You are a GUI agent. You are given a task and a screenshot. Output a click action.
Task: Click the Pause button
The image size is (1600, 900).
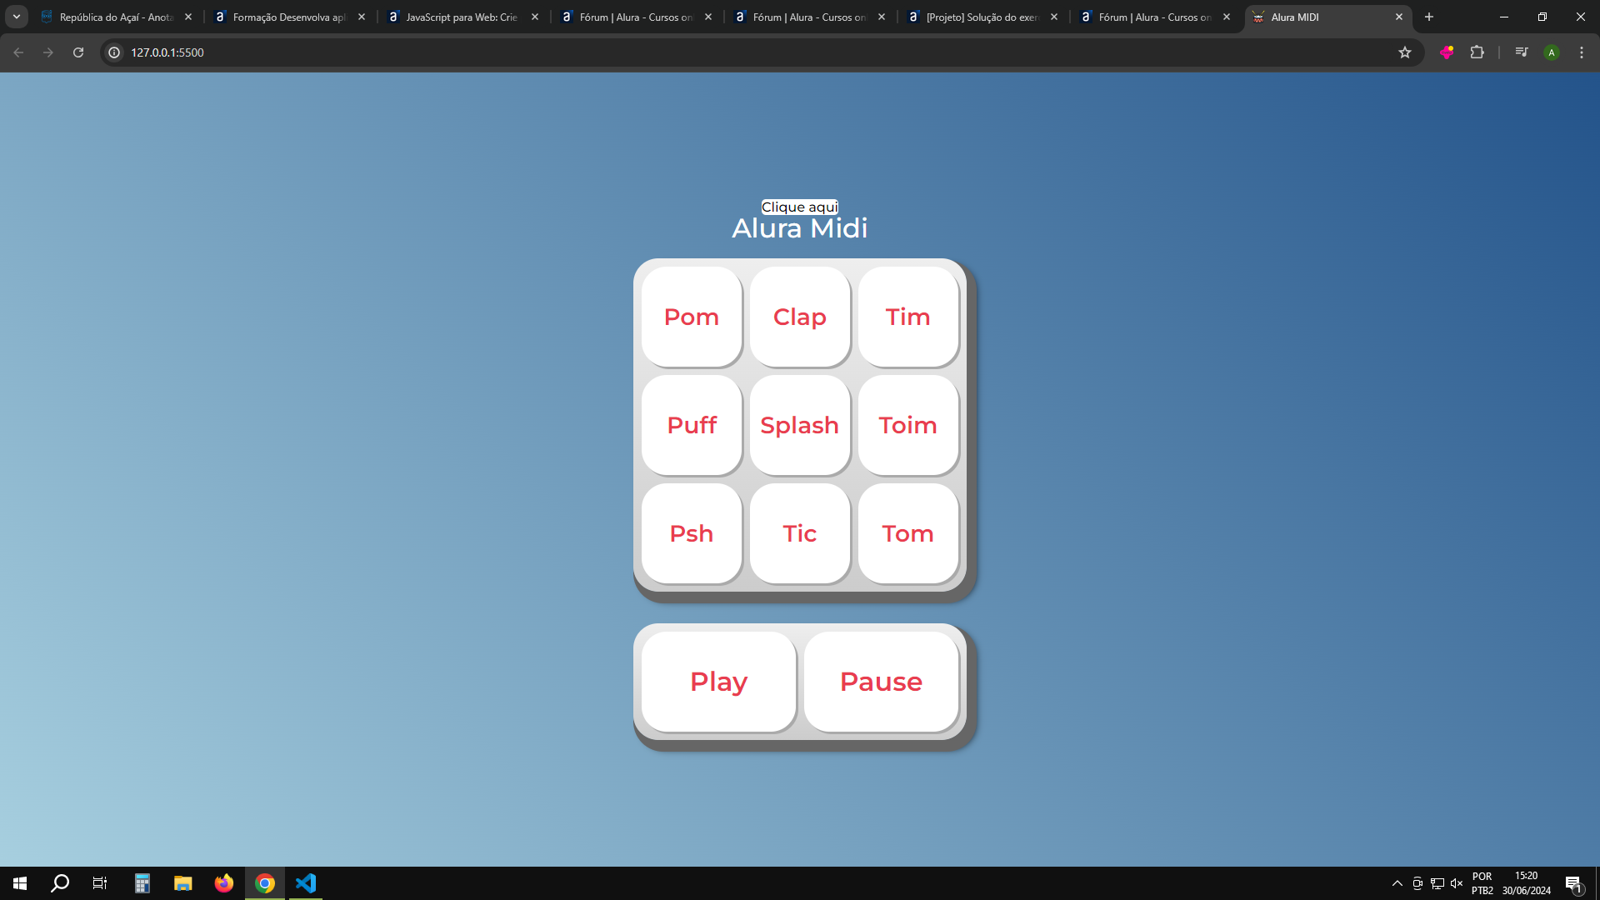click(x=881, y=682)
